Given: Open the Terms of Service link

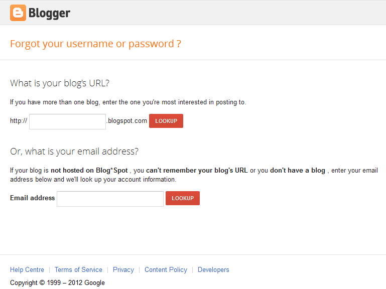Looking at the screenshot, I should pyautogui.click(x=78, y=269).
